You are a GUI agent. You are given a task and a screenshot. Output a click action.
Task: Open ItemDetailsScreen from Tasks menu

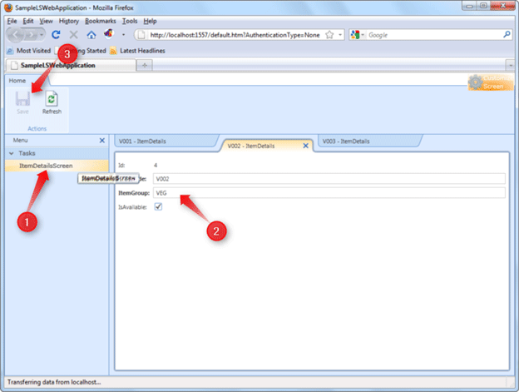pyautogui.click(x=46, y=166)
